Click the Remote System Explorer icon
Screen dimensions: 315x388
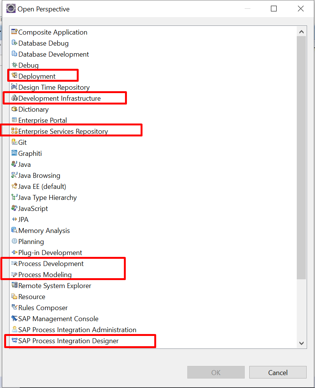[14, 285]
